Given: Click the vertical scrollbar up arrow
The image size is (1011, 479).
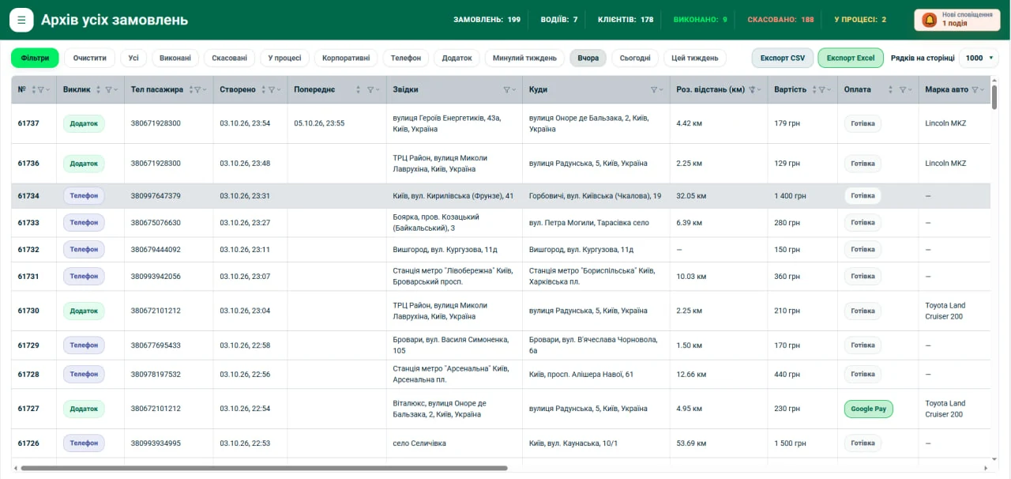Looking at the screenshot, I should 994,80.
